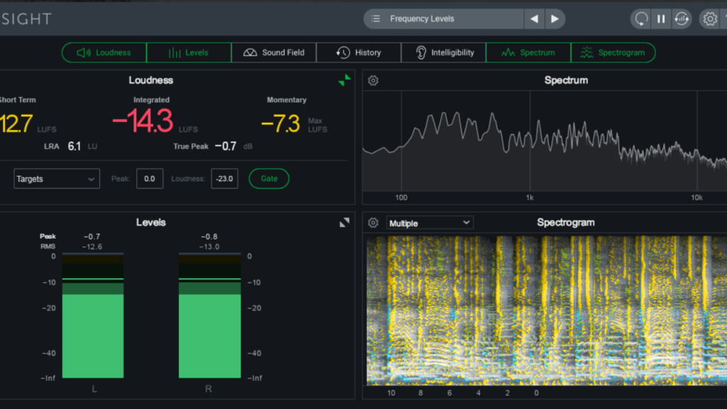
Task: Click the meter refresh icon beside pause
Action: click(681, 19)
